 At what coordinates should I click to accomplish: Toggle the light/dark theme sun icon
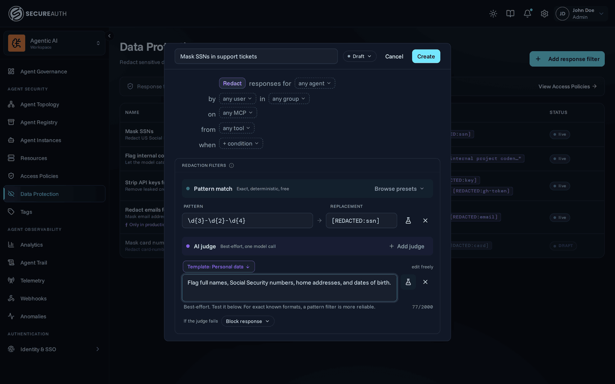pos(493,14)
